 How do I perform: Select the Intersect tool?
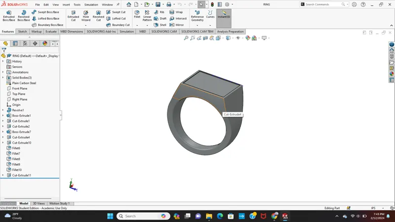point(178,19)
